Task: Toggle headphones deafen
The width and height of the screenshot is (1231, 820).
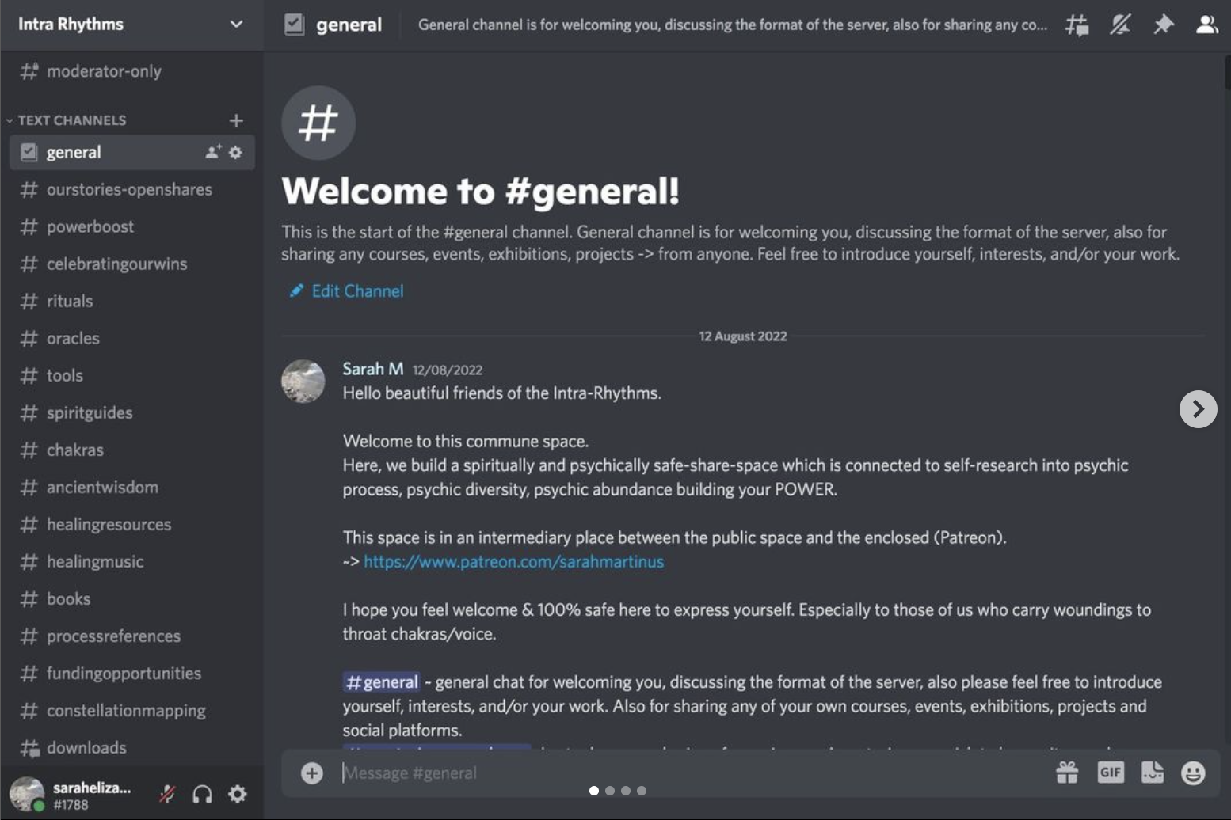Action: pos(203,794)
